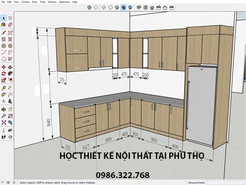Switch to Shaded With Textures style
Viewport: 246px width, 185px height.
coord(123,7)
